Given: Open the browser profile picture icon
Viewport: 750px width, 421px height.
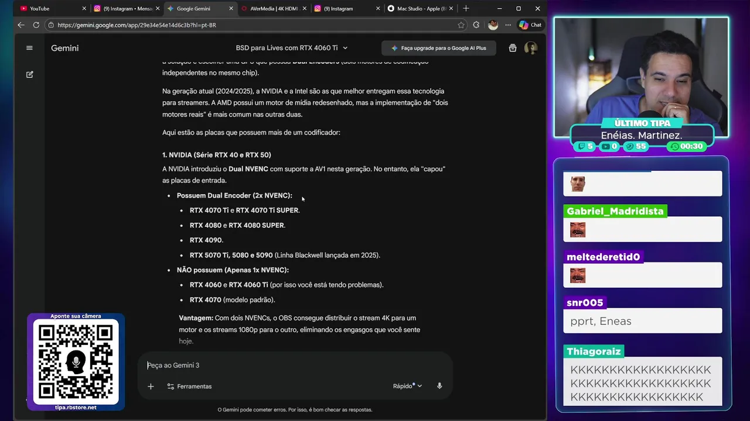Looking at the screenshot, I should click(493, 25).
